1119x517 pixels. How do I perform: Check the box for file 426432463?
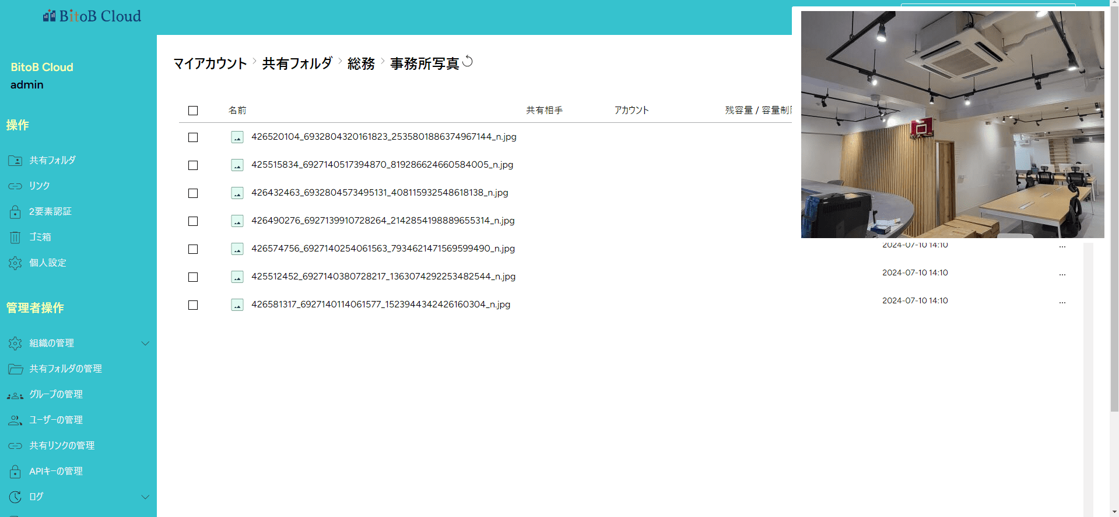coord(193,193)
